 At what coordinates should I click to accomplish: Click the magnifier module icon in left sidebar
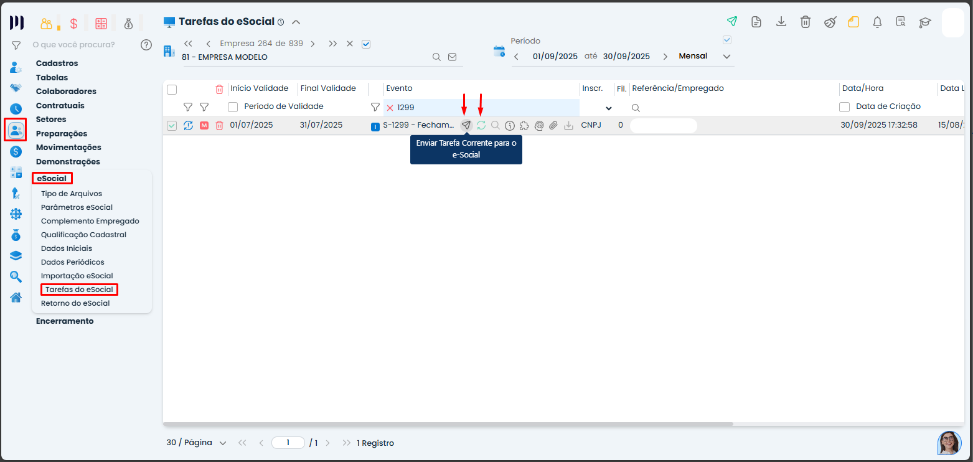tap(16, 276)
